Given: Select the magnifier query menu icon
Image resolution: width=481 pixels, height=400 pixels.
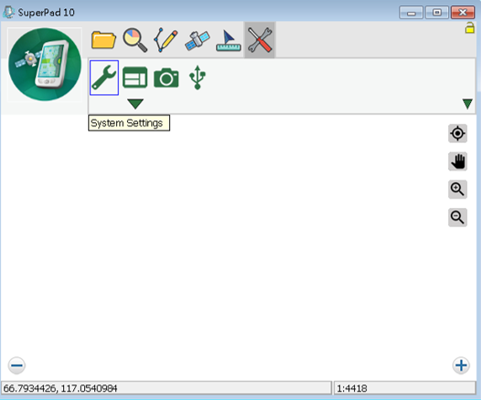Looking at the screenshot, I should coord(135,40).
